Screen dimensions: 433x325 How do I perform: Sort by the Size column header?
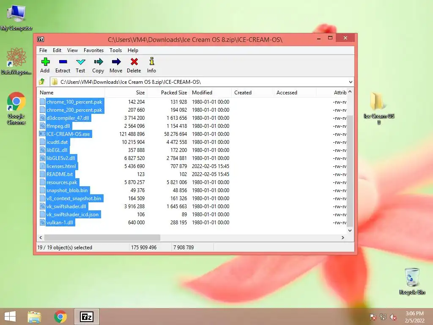126,93
